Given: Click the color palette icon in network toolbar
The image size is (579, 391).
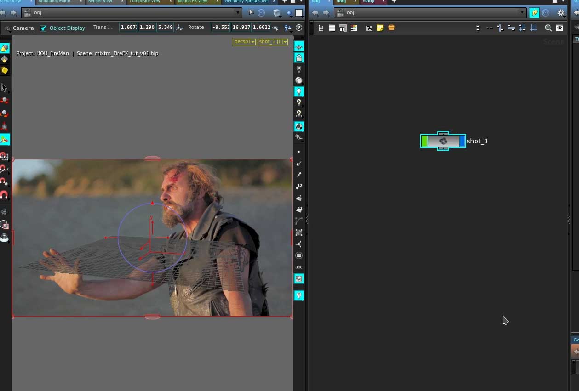Looking at the screenshot, I should pos(354,28).
